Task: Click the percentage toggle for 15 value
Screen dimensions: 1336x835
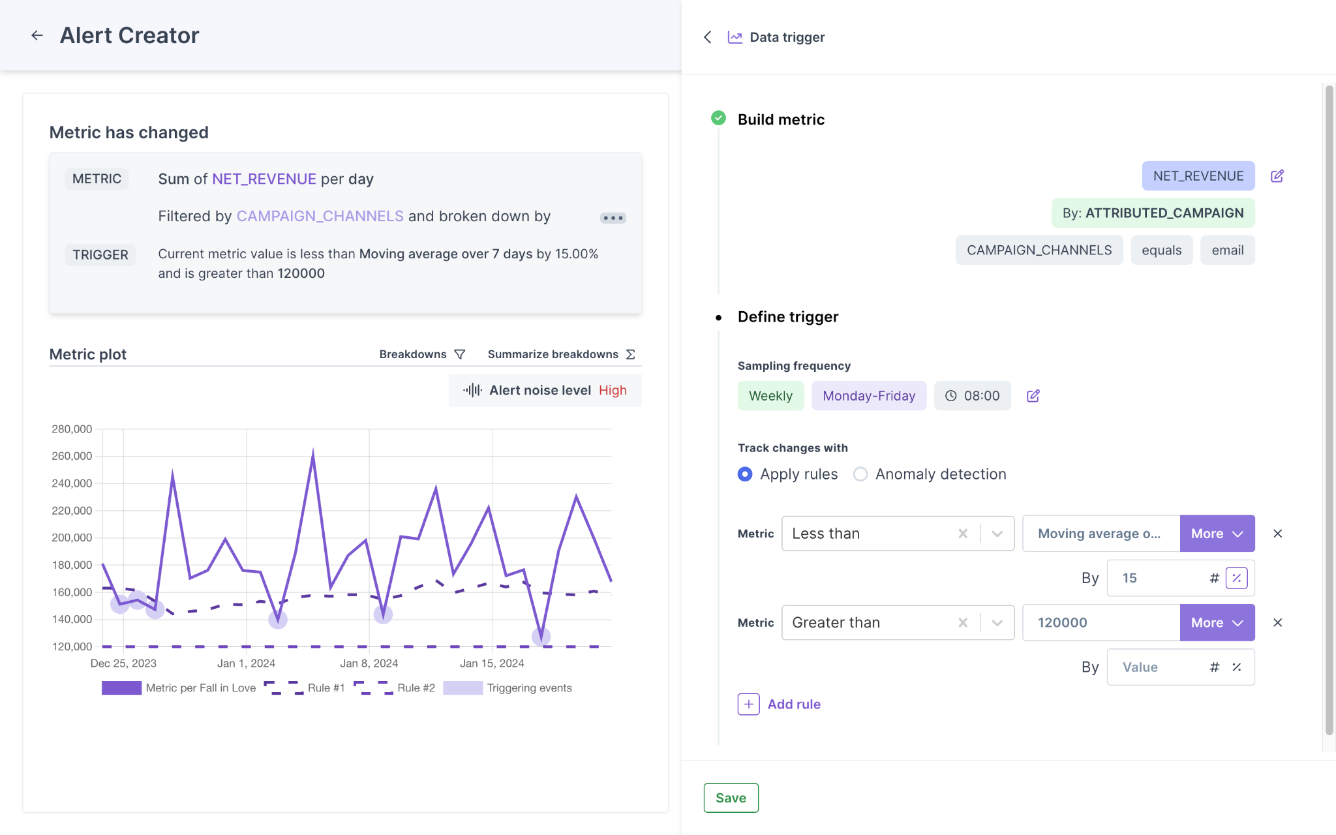Action: [x=1236, y=578]
